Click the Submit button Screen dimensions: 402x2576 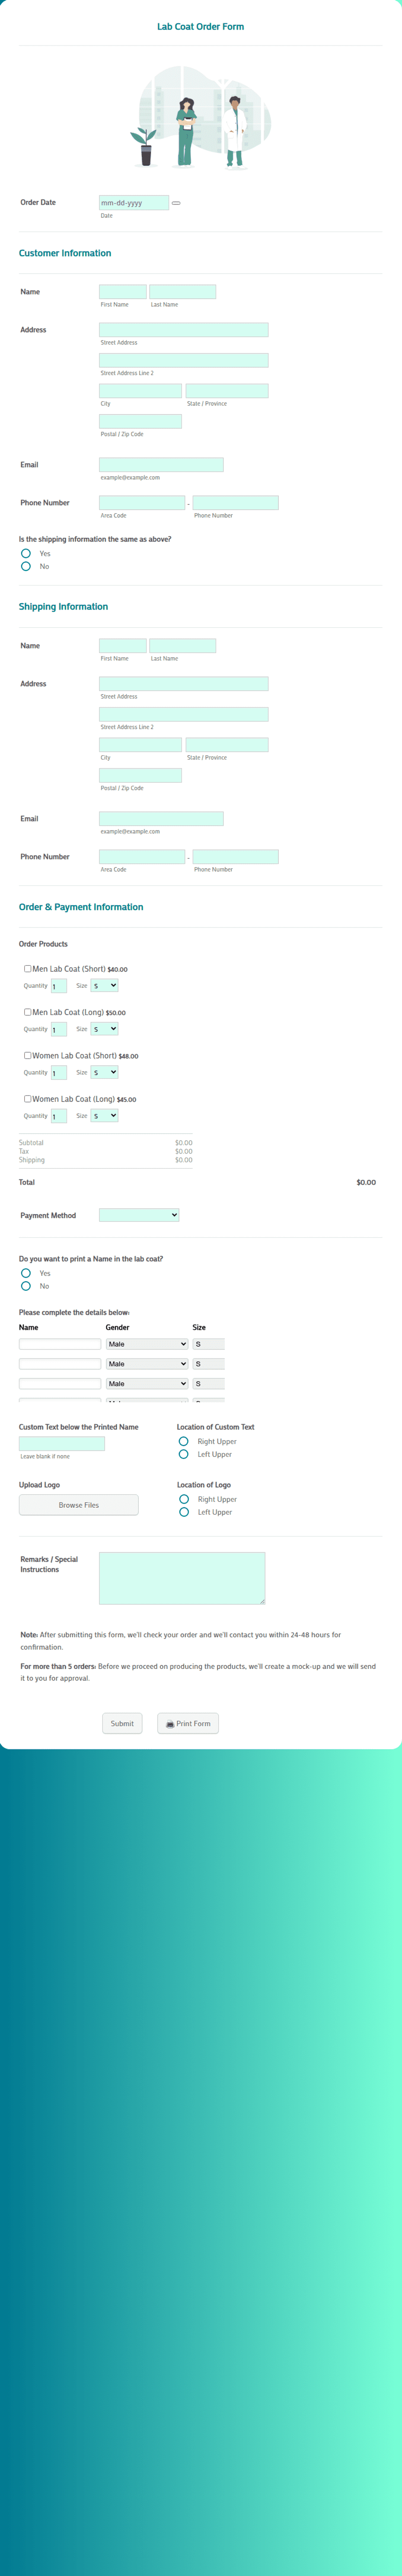click(x=122, y=1724)
